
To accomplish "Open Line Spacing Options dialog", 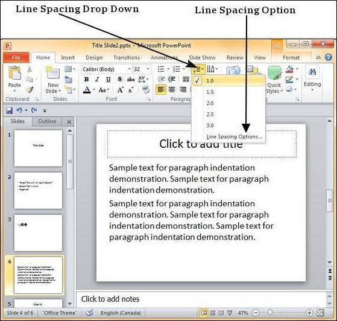I will [x=228, y=136].
